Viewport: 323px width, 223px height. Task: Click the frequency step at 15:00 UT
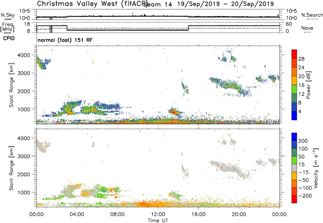click(188, 28)
